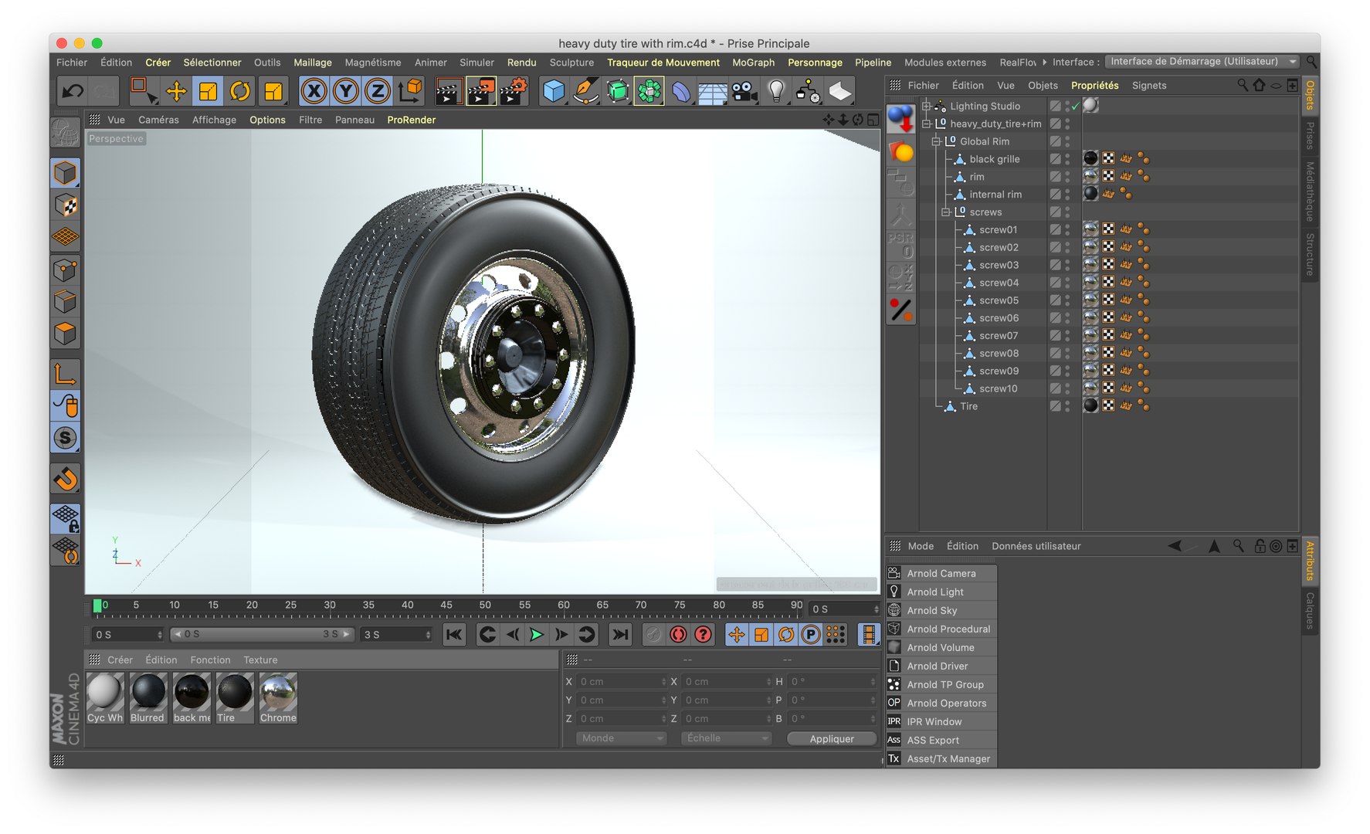Add a Light object from toolbar
This screenshot has width=1370, height=834.
tap(776, 92)
